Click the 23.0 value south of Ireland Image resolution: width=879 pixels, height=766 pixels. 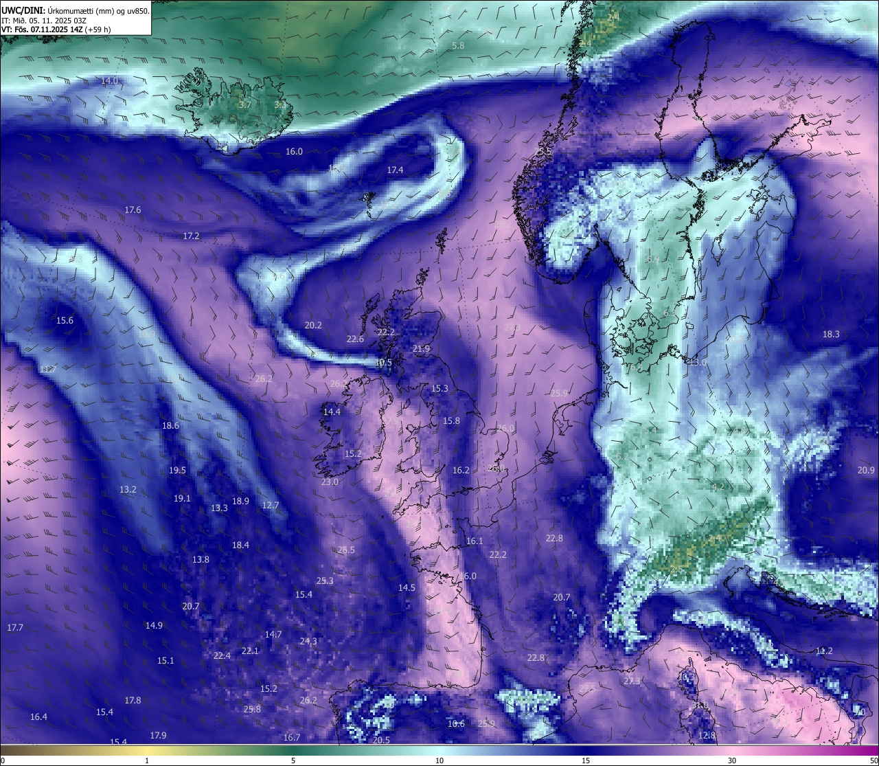click(x=330, y=482)
